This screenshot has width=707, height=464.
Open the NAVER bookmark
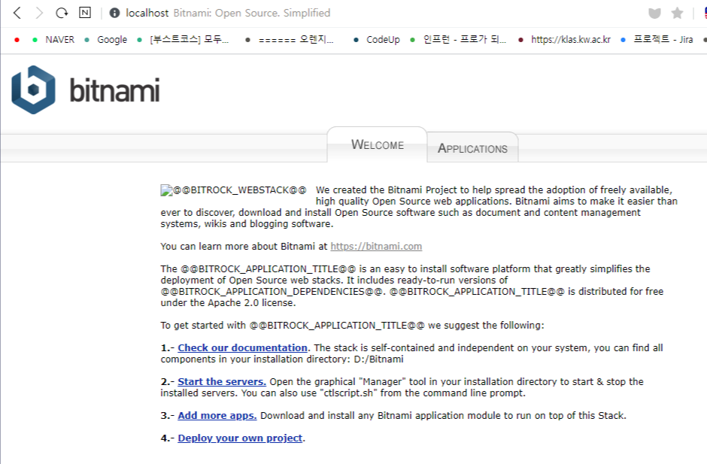(53, 40)
